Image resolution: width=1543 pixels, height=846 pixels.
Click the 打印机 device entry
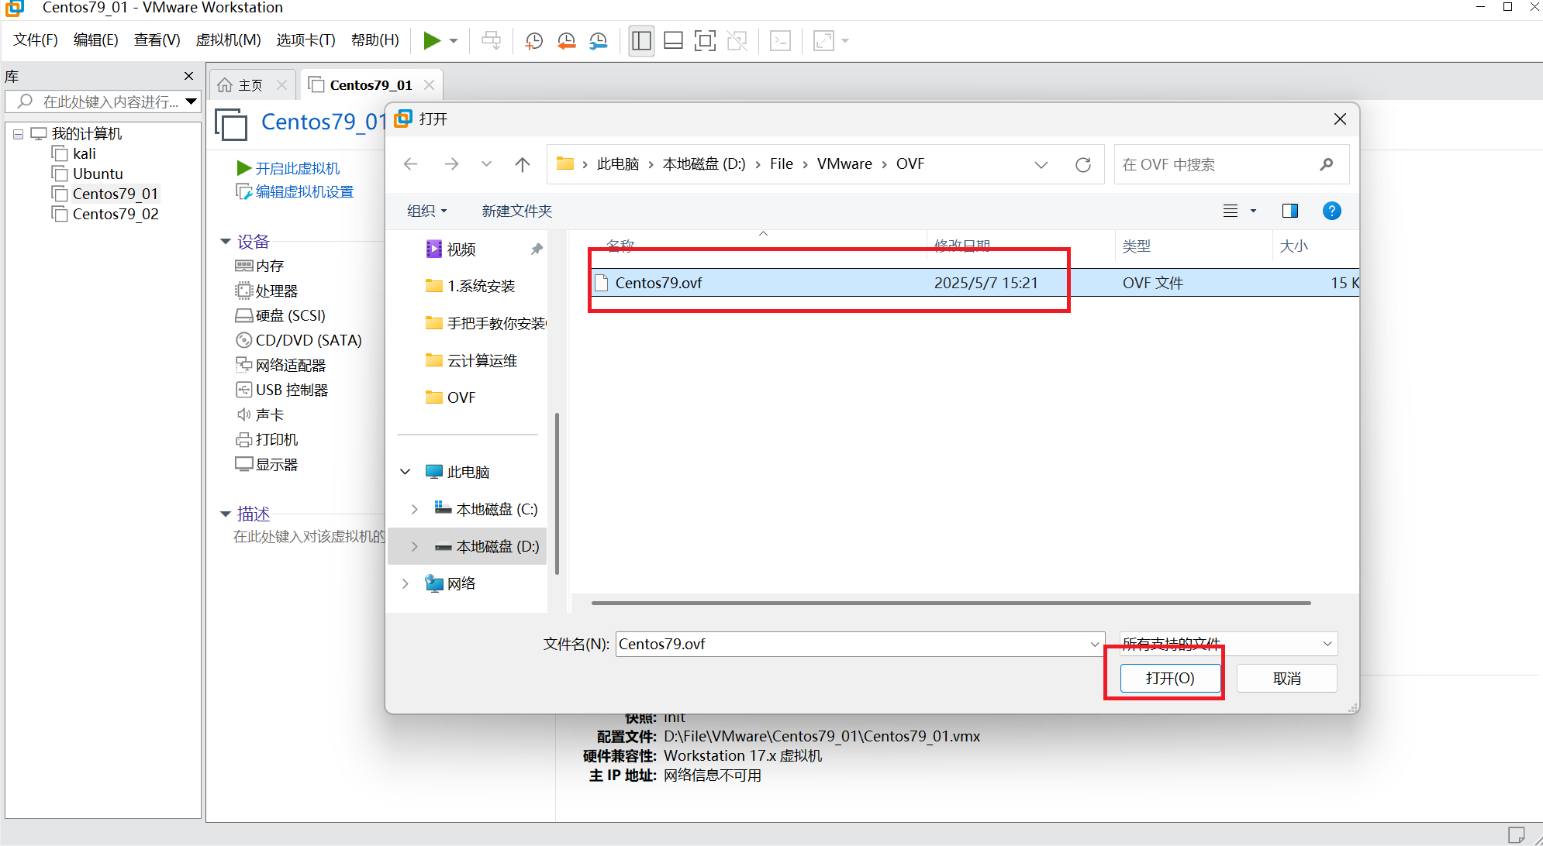[x=276, y=439]
